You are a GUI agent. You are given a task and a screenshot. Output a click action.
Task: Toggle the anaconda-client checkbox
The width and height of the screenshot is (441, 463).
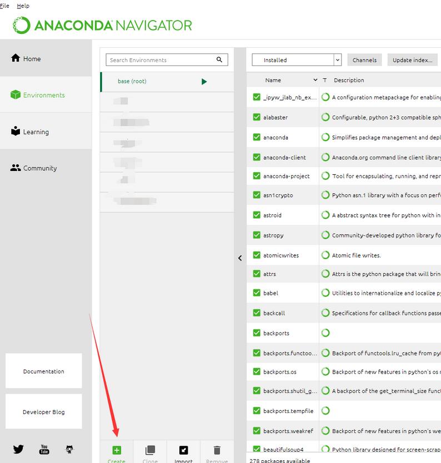click(257, 157)
